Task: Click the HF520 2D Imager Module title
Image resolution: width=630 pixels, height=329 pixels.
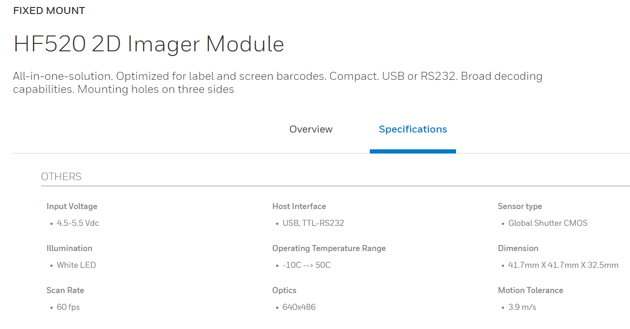Action: tap(149, 44)
